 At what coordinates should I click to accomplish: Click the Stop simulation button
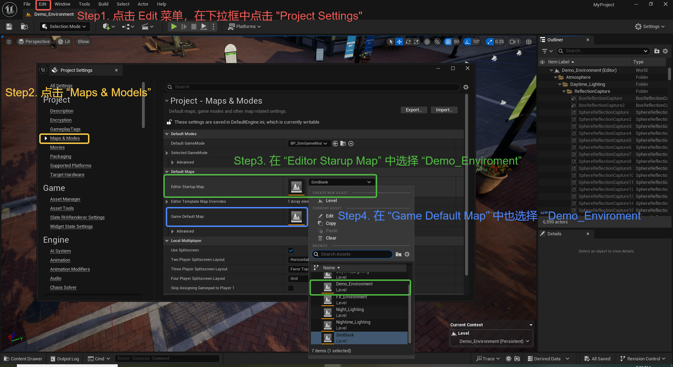coord(193,27)
